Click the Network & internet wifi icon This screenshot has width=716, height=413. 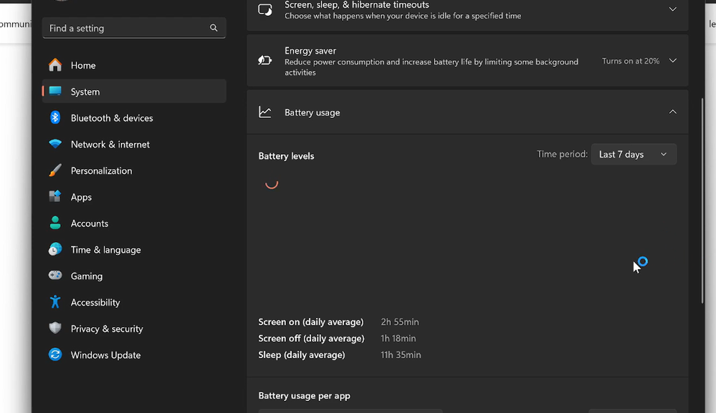pos(55,145)
